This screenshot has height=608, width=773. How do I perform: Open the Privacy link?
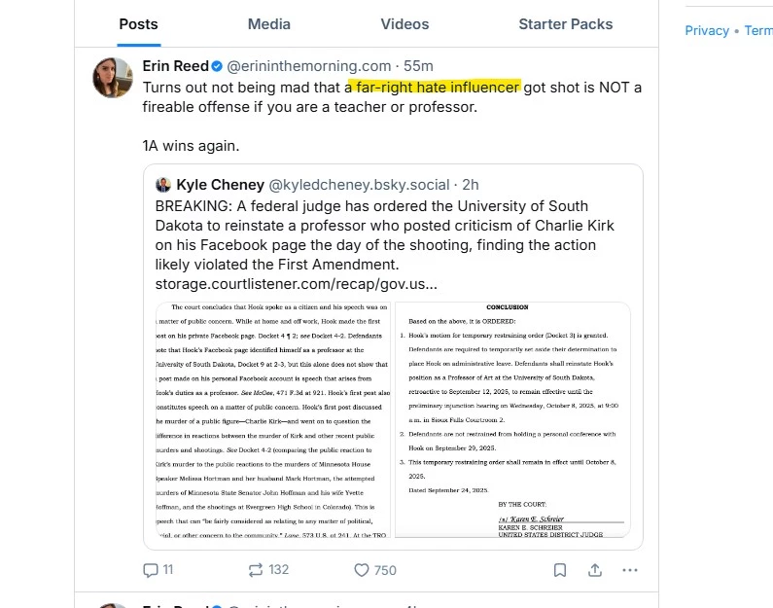click(x=707, y=30)
